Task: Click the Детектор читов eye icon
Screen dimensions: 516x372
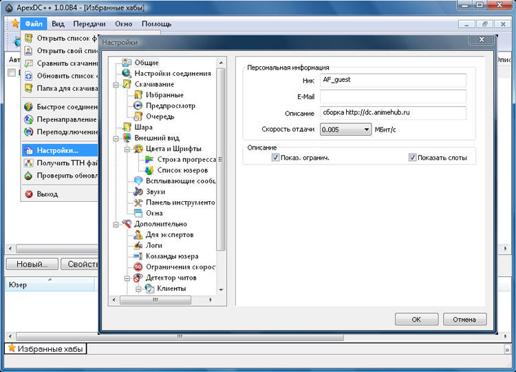Action: click(138, 278)
